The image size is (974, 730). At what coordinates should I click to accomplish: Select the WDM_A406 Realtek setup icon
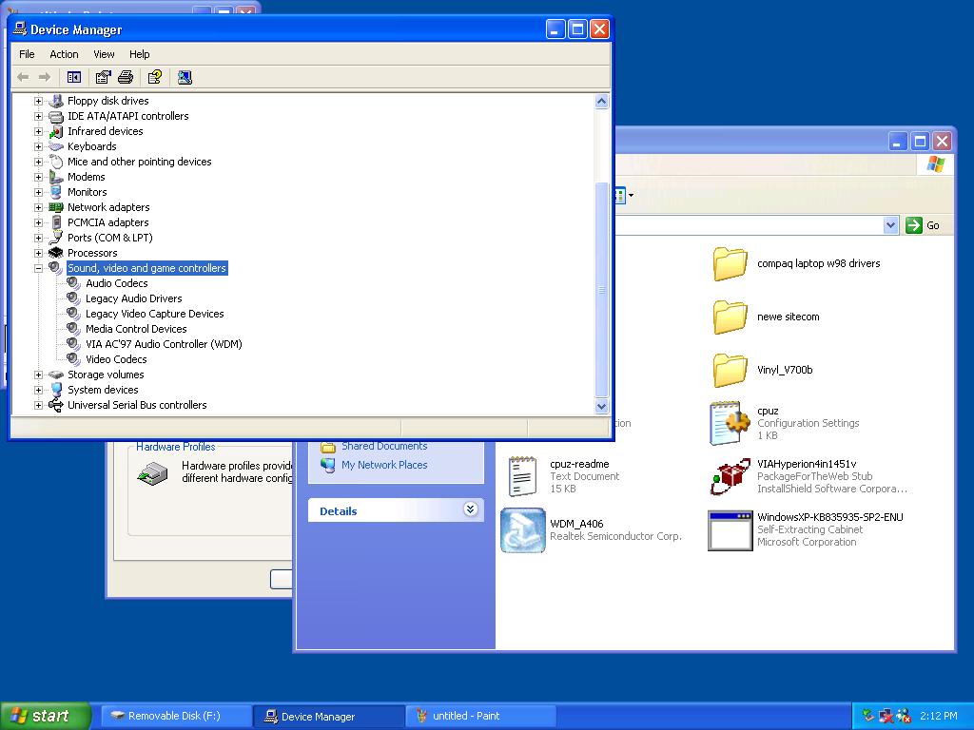tap(522, 530)
